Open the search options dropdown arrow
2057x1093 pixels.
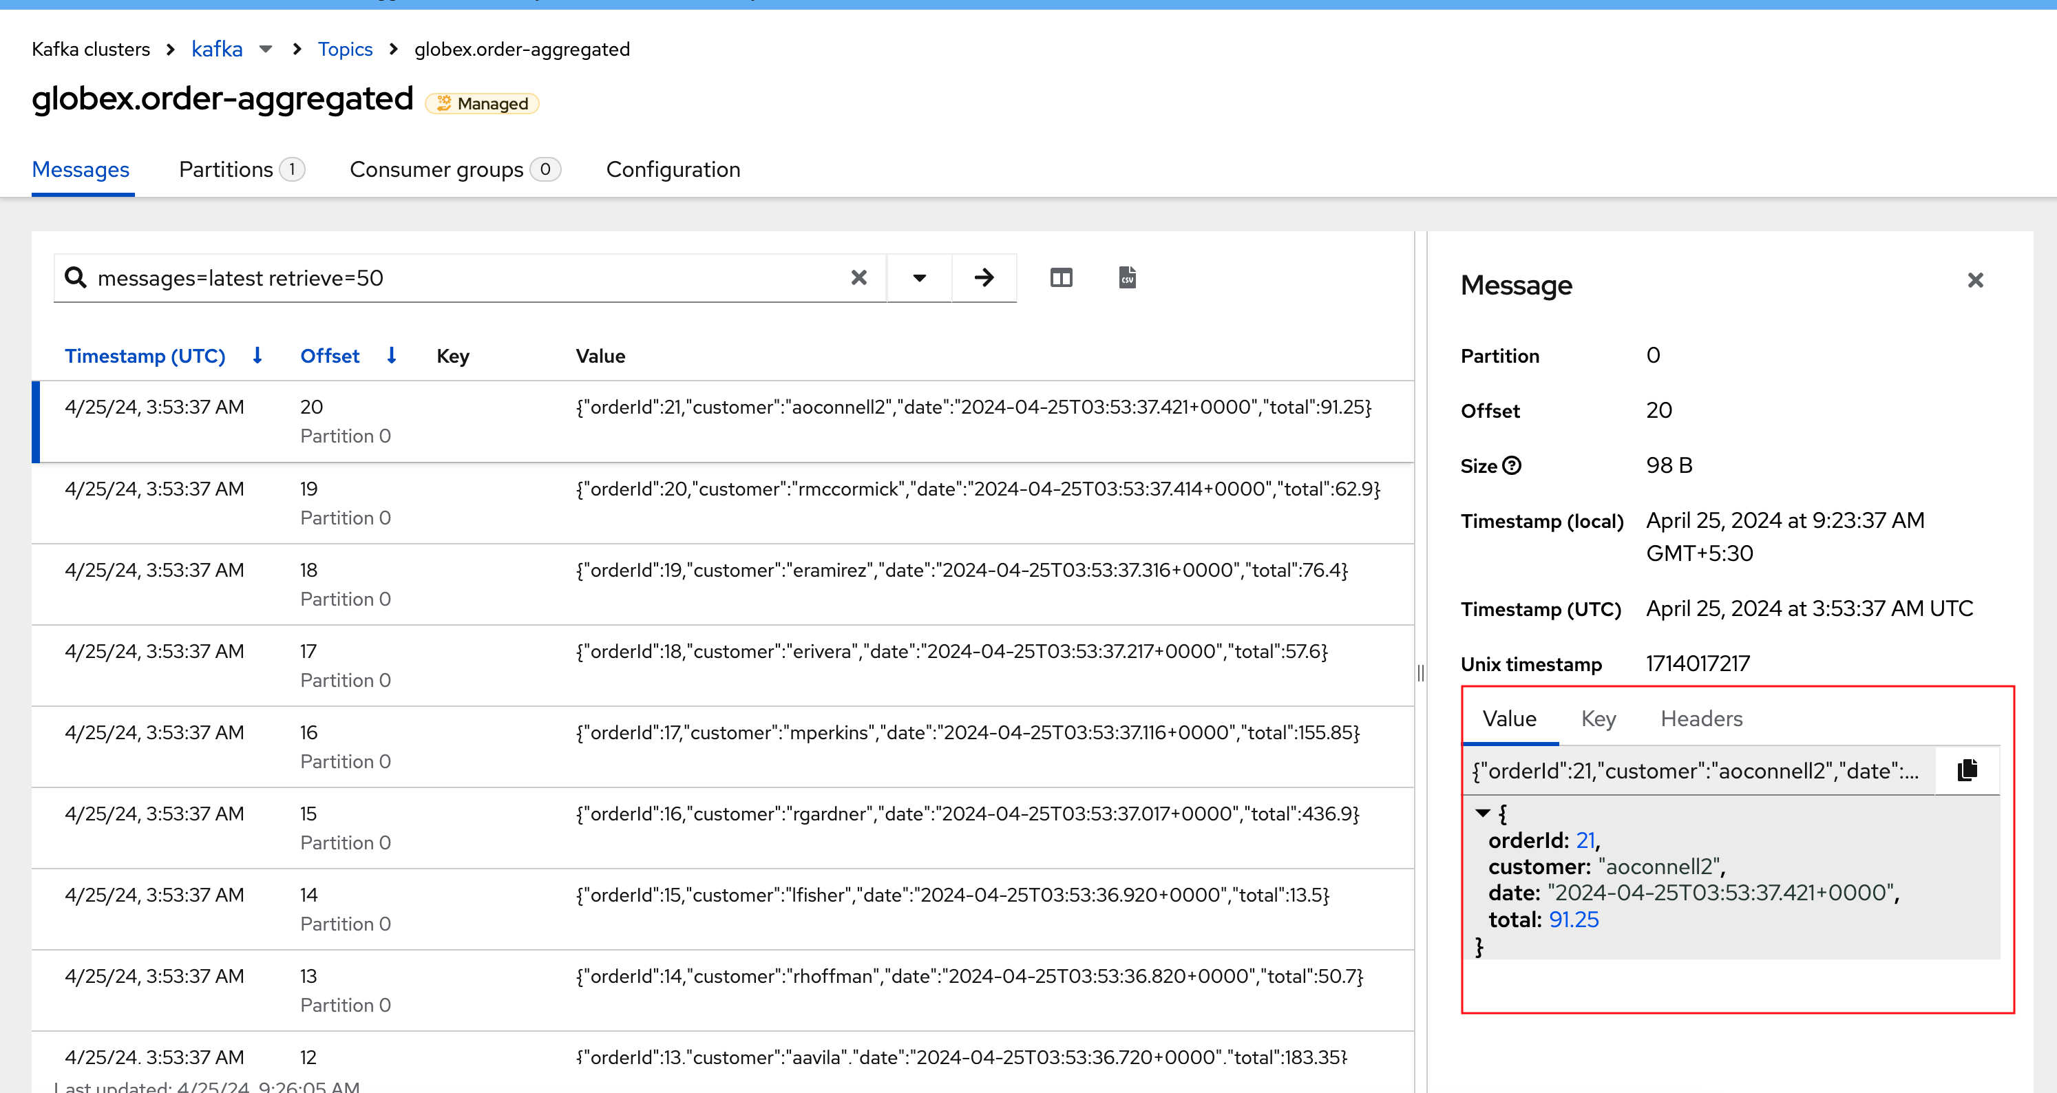tap(919, 278)
